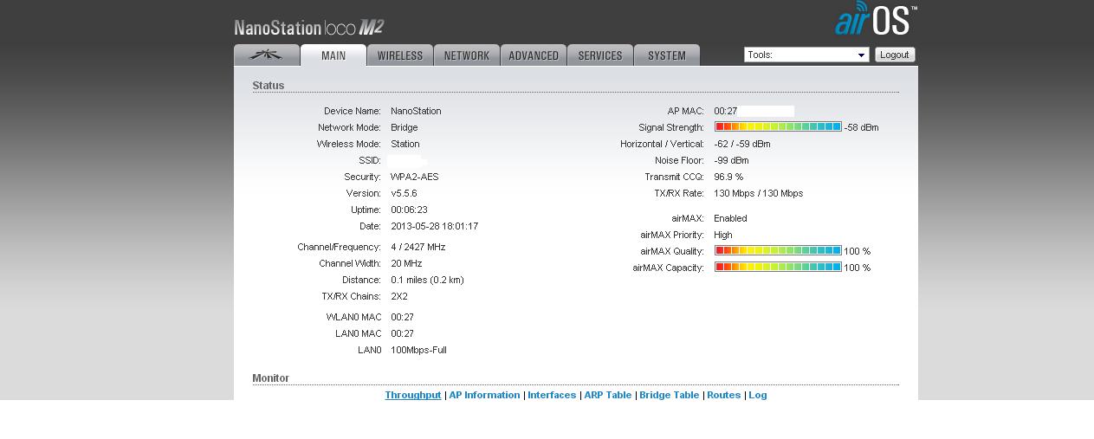Open the Log link
Image resolution: width=1094 pixels, height=439 pixels.
point(758,395)
